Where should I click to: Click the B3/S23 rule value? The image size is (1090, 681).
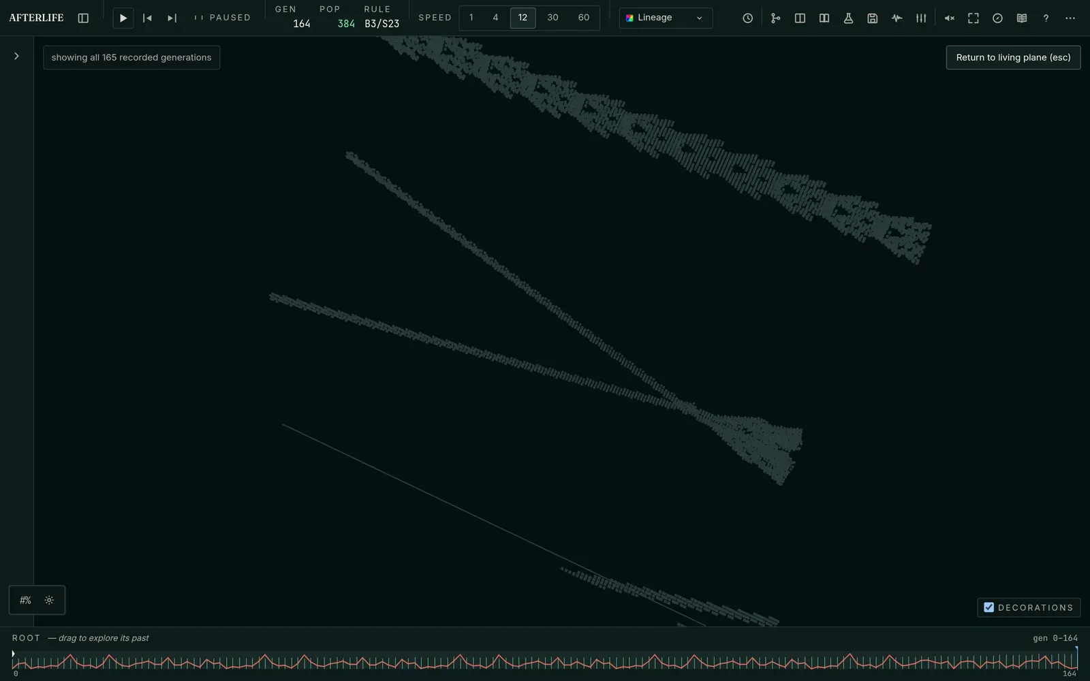(x=381, y=24)
